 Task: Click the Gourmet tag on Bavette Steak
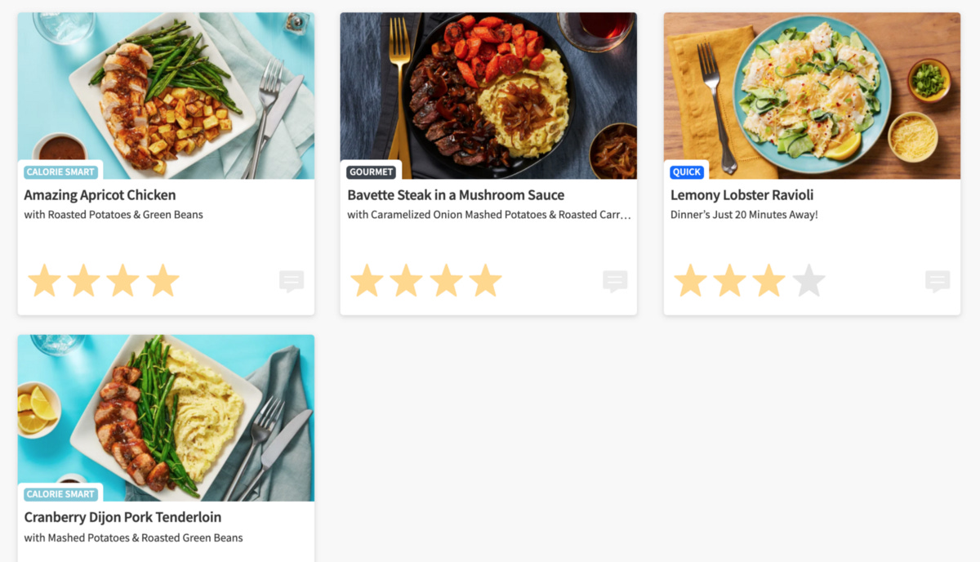click(372, 172)
